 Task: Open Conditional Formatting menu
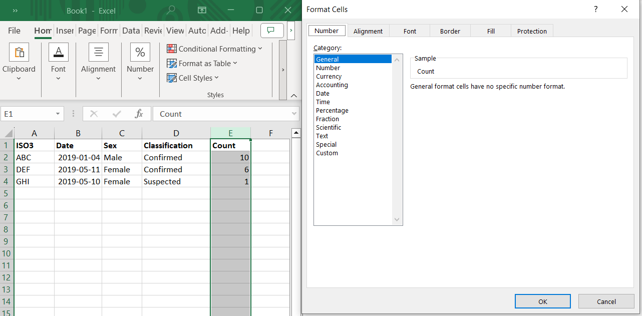tap(214, 49)
